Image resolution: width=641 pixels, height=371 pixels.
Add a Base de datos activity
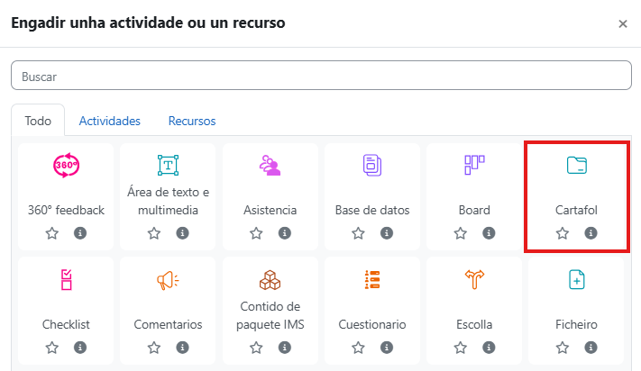click(x=372, y=166)
